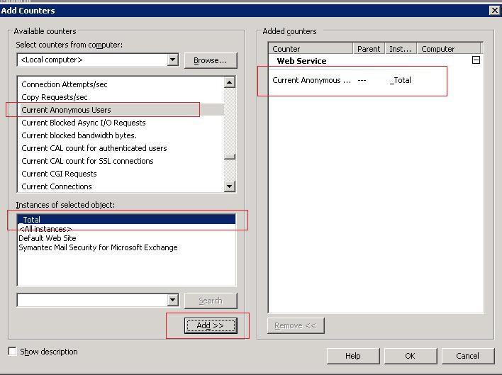Viewport: 502px width, 375px height.
Task: Click the Help button
Action: pos(353,356)
